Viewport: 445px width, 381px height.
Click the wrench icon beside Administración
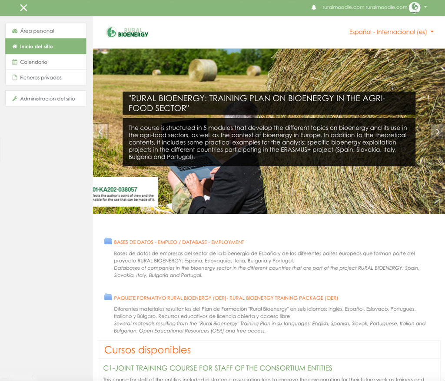point(15,99)
